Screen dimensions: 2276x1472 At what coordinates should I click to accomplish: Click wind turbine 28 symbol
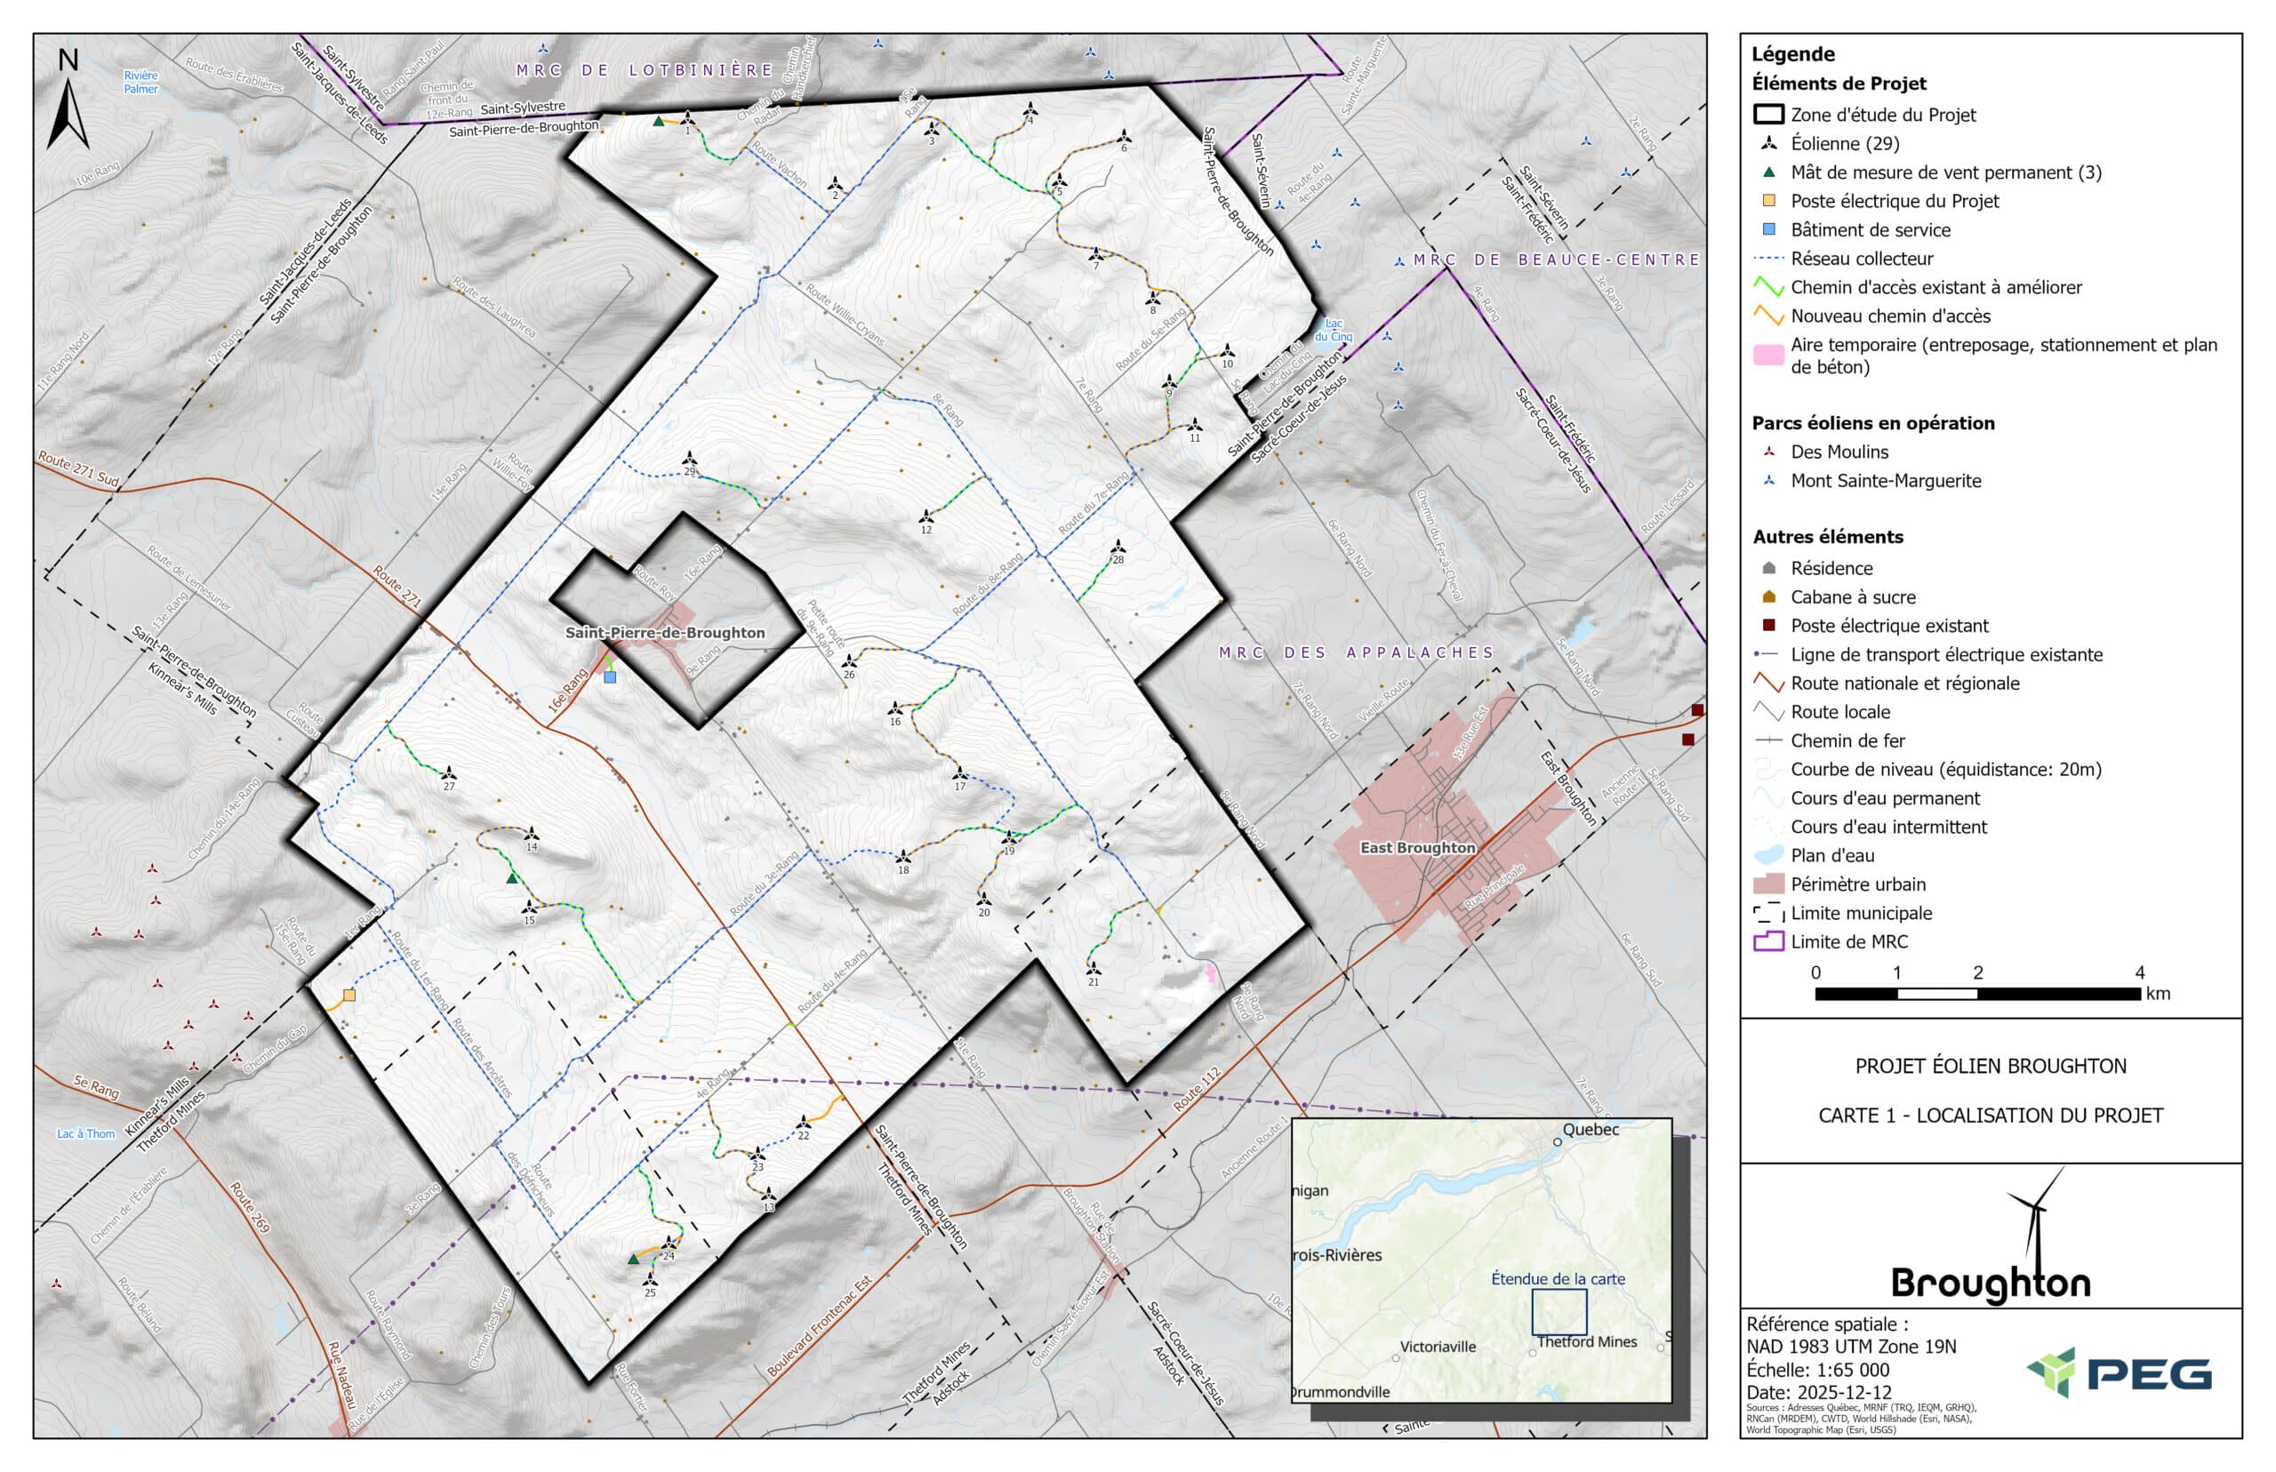[x=1118, y=547]
